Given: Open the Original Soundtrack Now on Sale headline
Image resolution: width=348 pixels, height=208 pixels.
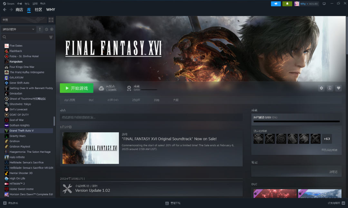Looking at the screenshot, I should click(x=169, y=139).
